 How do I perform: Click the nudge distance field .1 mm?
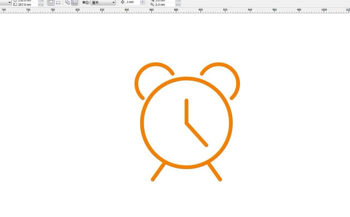(133, 2)
